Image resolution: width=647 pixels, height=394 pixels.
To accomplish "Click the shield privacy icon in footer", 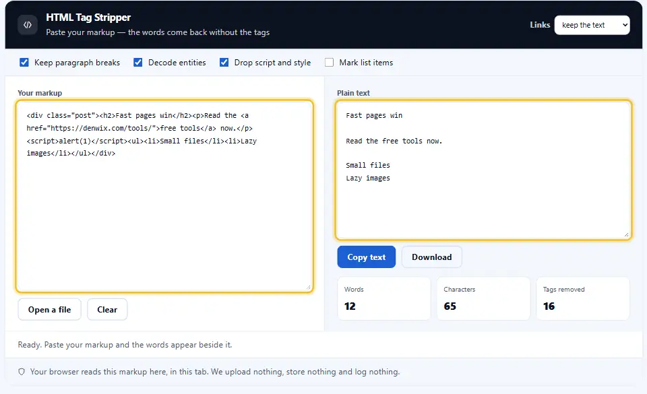I will pyautogui.click(x=22, y=372).
